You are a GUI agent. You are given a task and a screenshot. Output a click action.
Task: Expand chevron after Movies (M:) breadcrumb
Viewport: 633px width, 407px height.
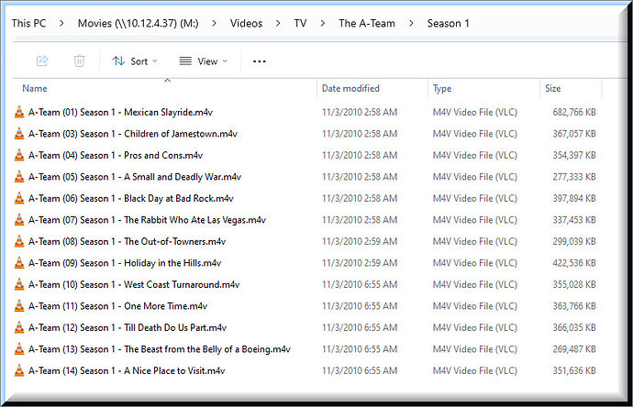pyautogui.click(x=214, y=24)
